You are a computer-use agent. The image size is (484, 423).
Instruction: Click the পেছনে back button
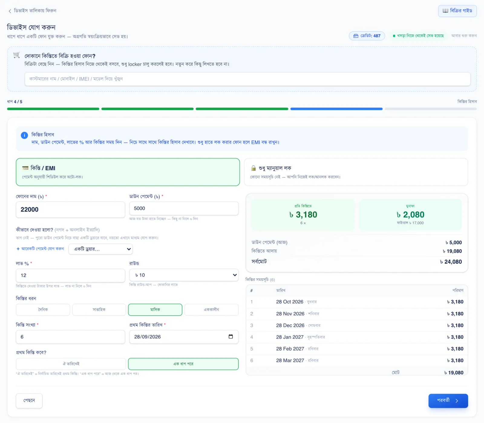pyautogui.click(x=29, y=401)
